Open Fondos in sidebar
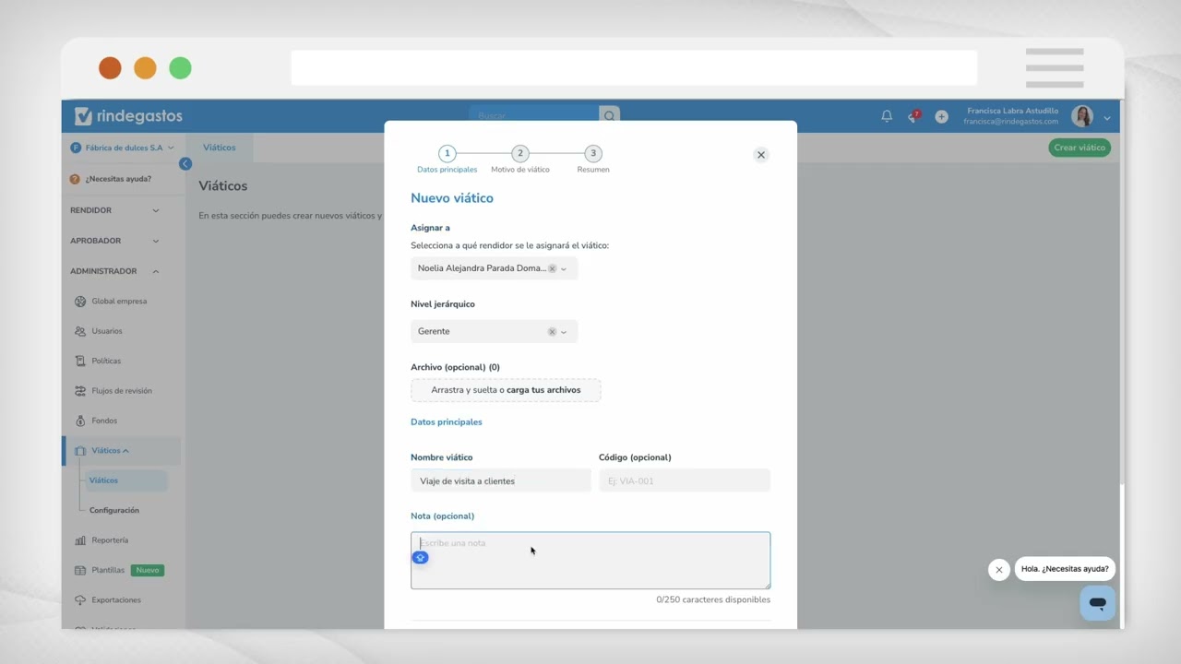Screen dimensions: 1181x664 click(104, 421)
